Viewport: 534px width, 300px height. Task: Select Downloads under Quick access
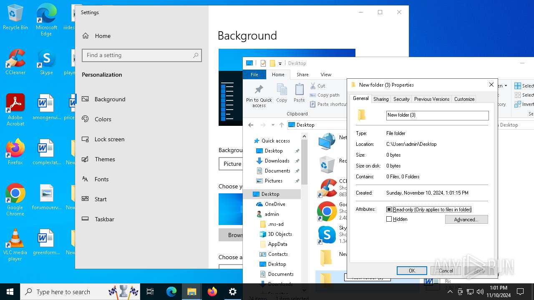(x=277, y=161)
